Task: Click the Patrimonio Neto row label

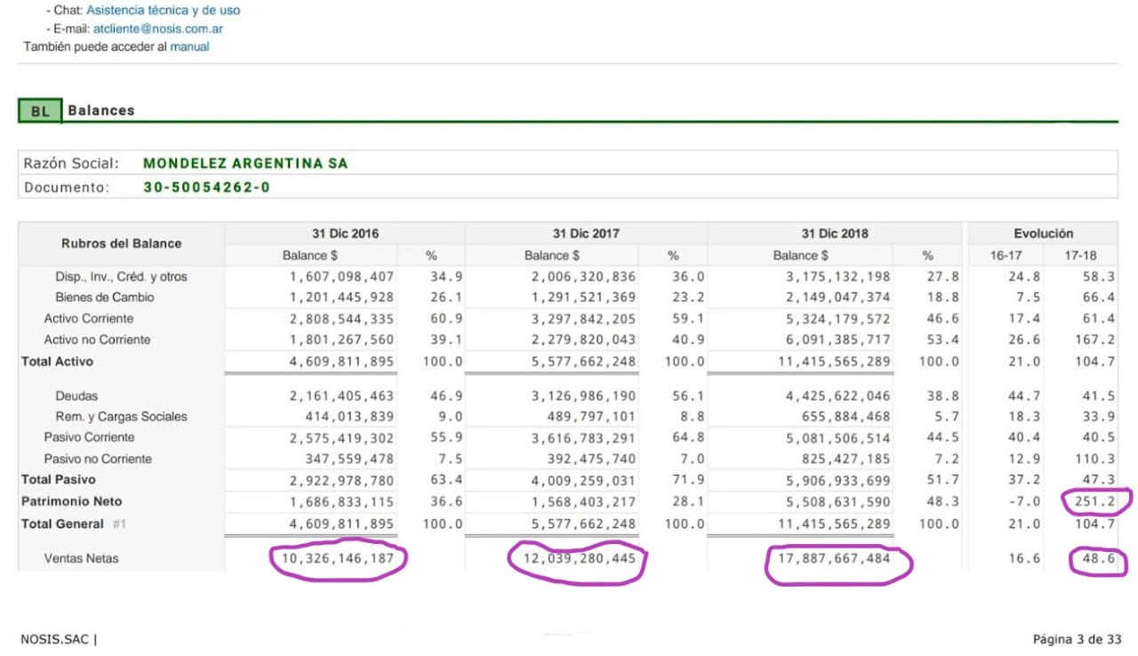Action: [x=72, y=501]
